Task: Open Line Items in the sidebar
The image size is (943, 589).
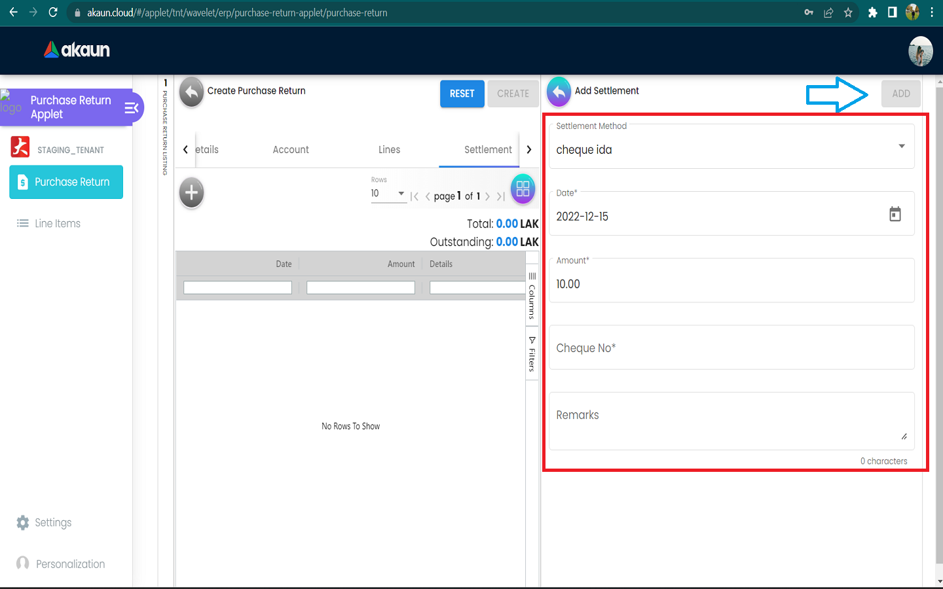Action: [x=50, y=224]
